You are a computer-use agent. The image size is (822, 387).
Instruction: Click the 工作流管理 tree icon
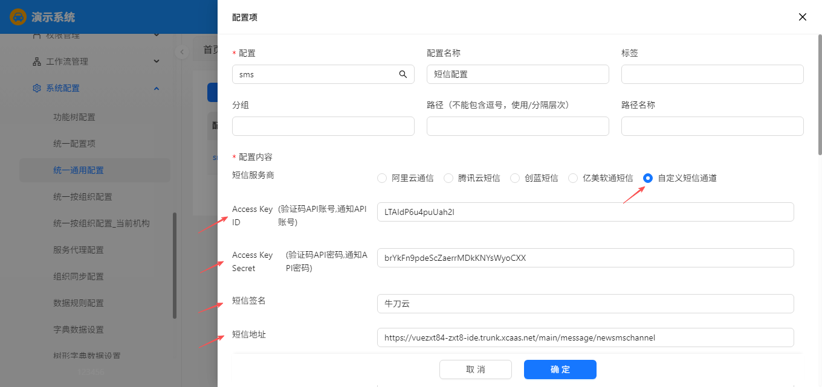point(36,62)
